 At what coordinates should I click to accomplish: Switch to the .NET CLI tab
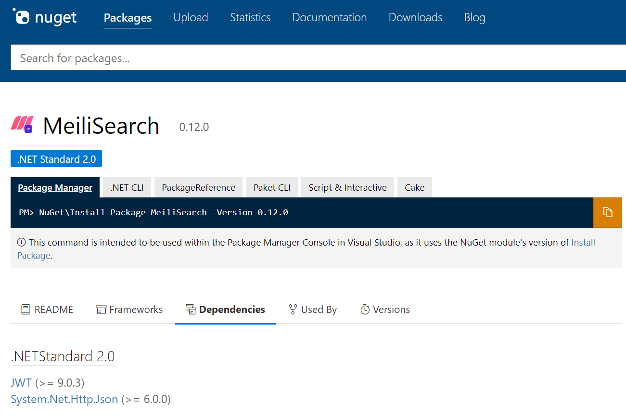point(127,187)
